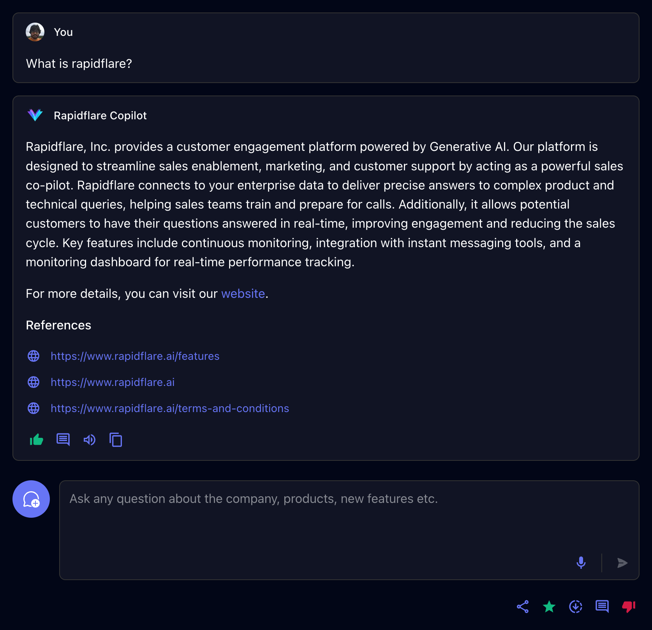
Task: Play the answer aloud with the speaker icon
Action: (x=90, y=440)
